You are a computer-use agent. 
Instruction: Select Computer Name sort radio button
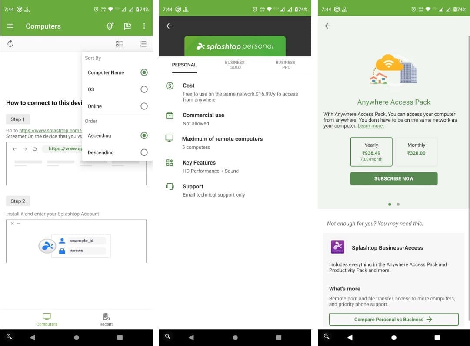tap(144, 72)
